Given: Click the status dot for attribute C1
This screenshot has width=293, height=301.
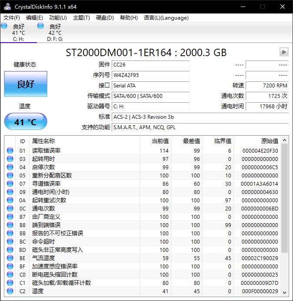Looking at the screenshot, I should [10, 283].
